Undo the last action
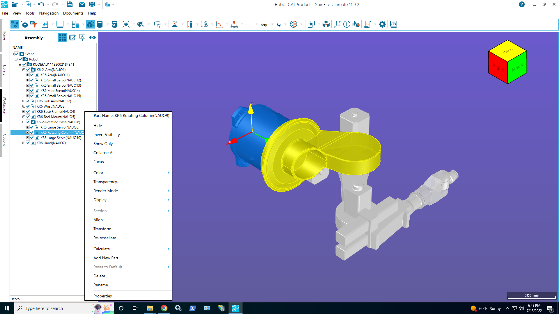 coord(41,4)
